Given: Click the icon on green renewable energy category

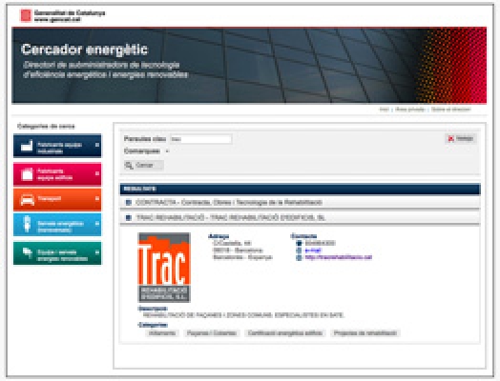Looking at the screenshot, I should pyautogui.click(x=27, y=252).
